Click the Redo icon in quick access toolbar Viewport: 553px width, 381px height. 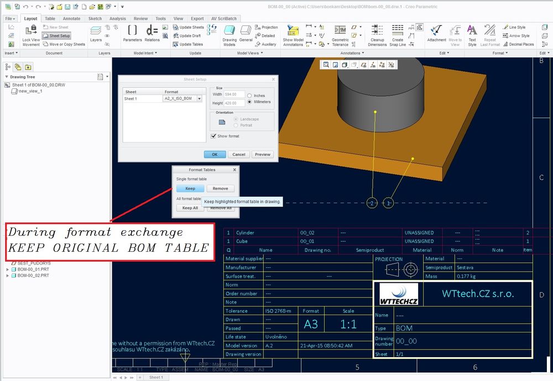point(39,7)
